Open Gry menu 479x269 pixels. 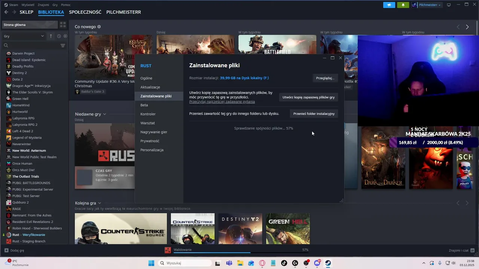tap(55, 5)
